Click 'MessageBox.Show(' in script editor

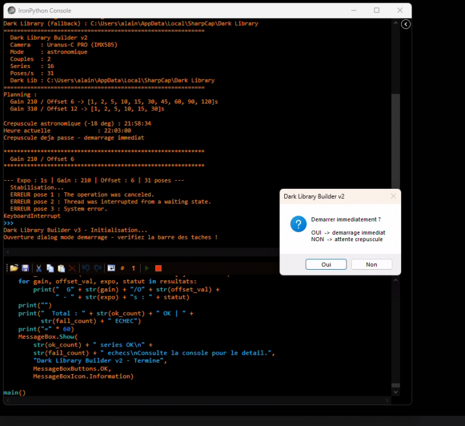48,336
